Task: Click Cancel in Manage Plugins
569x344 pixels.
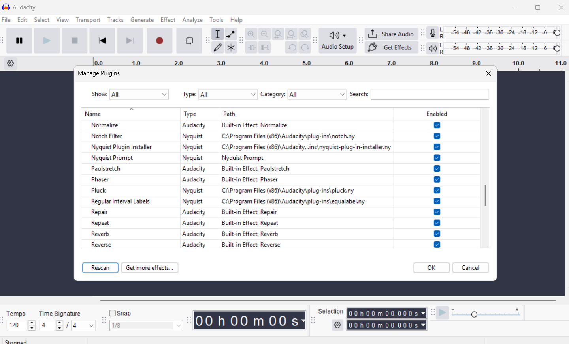Action: click(x=471, y=268)
